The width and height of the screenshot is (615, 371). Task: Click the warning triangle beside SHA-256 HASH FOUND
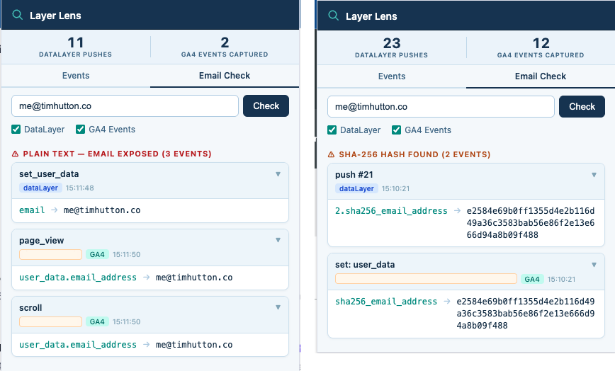pos(331,155)
